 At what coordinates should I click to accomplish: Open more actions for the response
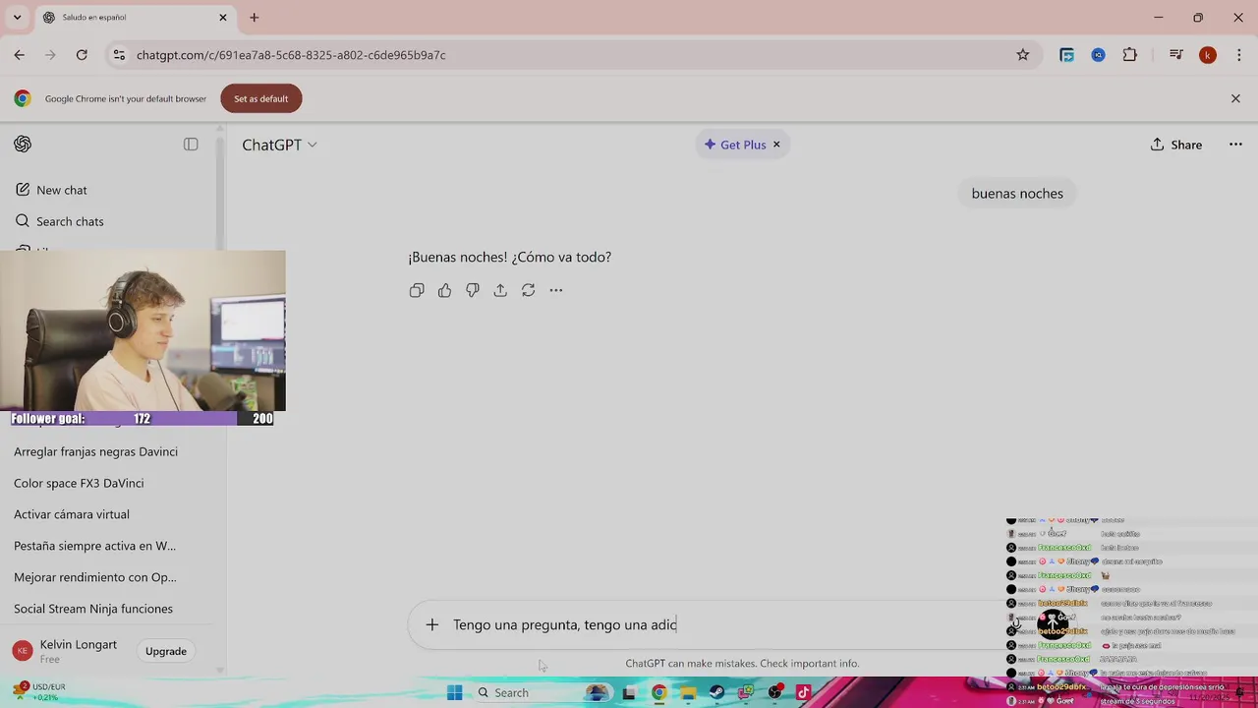coord(556,290)
